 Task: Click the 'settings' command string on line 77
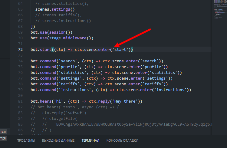tap(70, 78)
